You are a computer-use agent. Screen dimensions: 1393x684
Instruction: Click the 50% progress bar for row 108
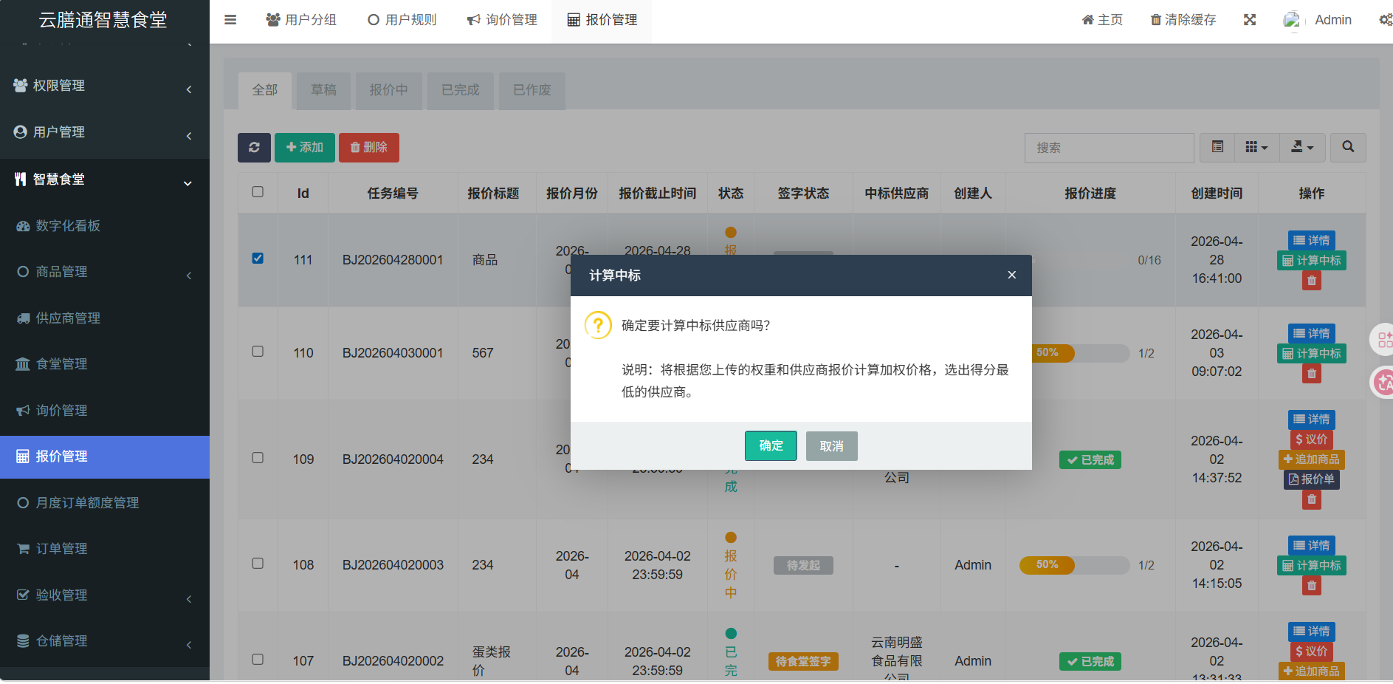[1073, 565]
